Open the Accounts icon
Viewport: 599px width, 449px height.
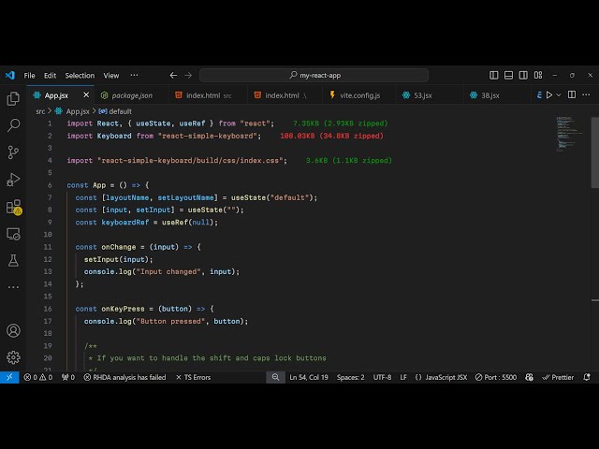[13, 330]
